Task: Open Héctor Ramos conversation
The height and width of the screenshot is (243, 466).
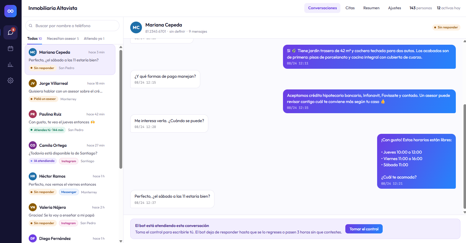Action: click(70, 184)
